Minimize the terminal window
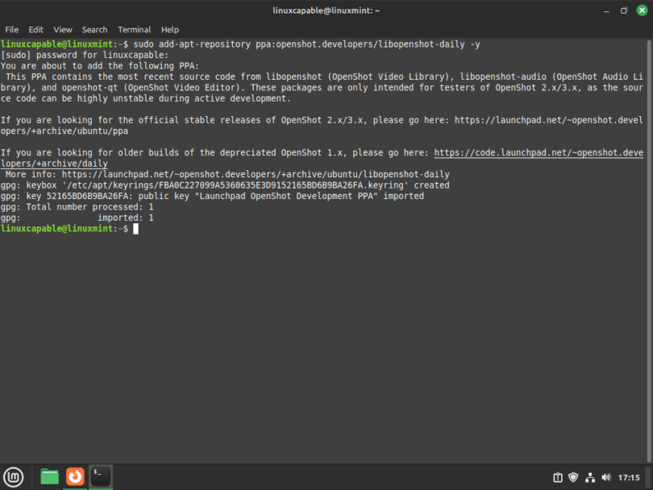The height and width of the screenshot is (490, 653). pos(605,10)
